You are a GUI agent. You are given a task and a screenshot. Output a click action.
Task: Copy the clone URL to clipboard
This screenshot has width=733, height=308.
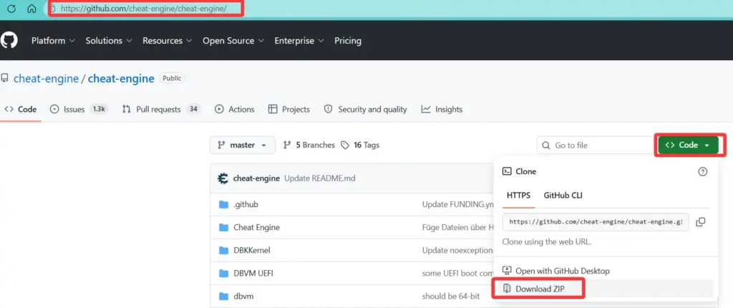700,222
